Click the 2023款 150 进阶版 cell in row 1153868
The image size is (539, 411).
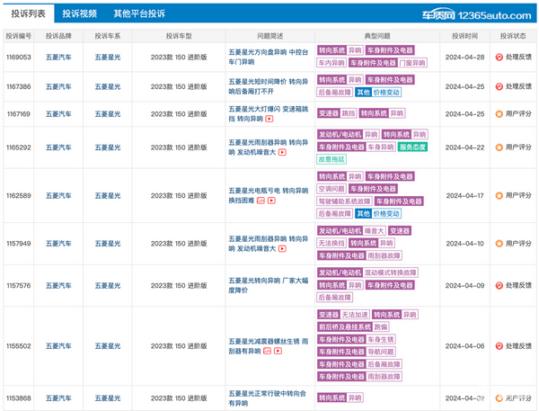[179, 398]
